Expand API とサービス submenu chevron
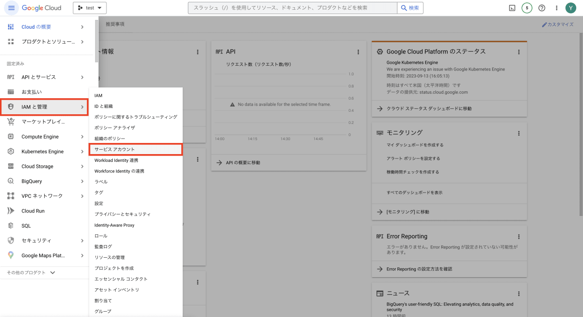The width and height of the screenshot is (583, 317). [82, 77]
